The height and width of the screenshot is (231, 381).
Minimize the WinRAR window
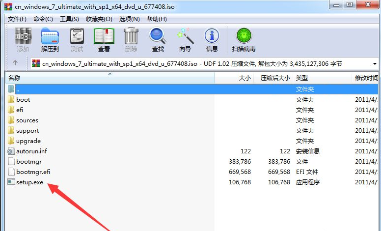[336, 4]
